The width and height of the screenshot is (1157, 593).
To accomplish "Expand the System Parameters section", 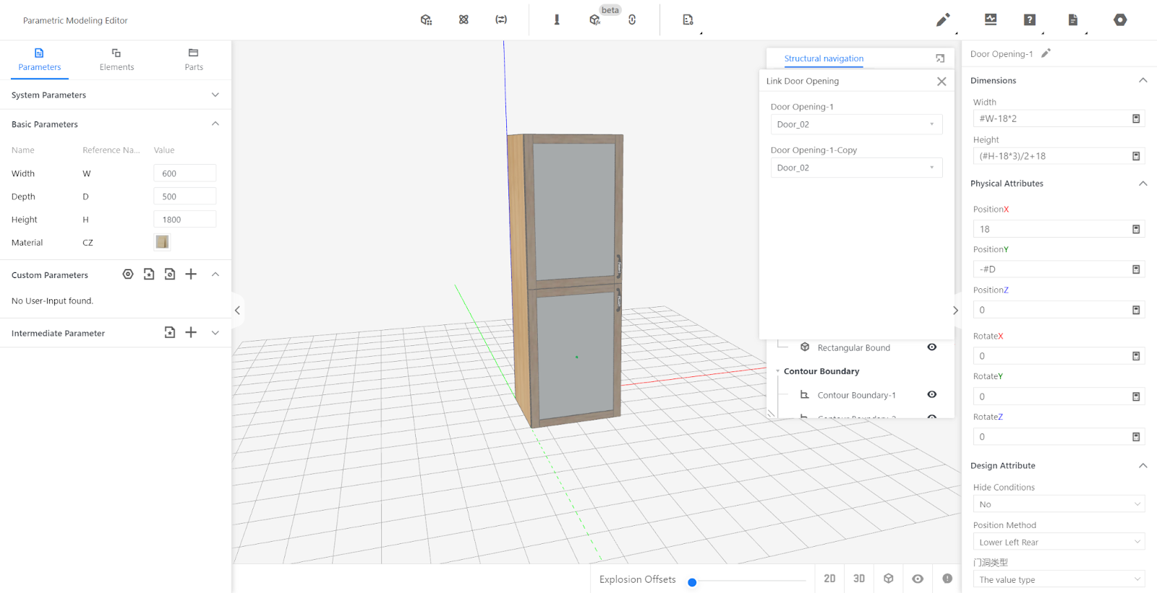I will 215,95.
